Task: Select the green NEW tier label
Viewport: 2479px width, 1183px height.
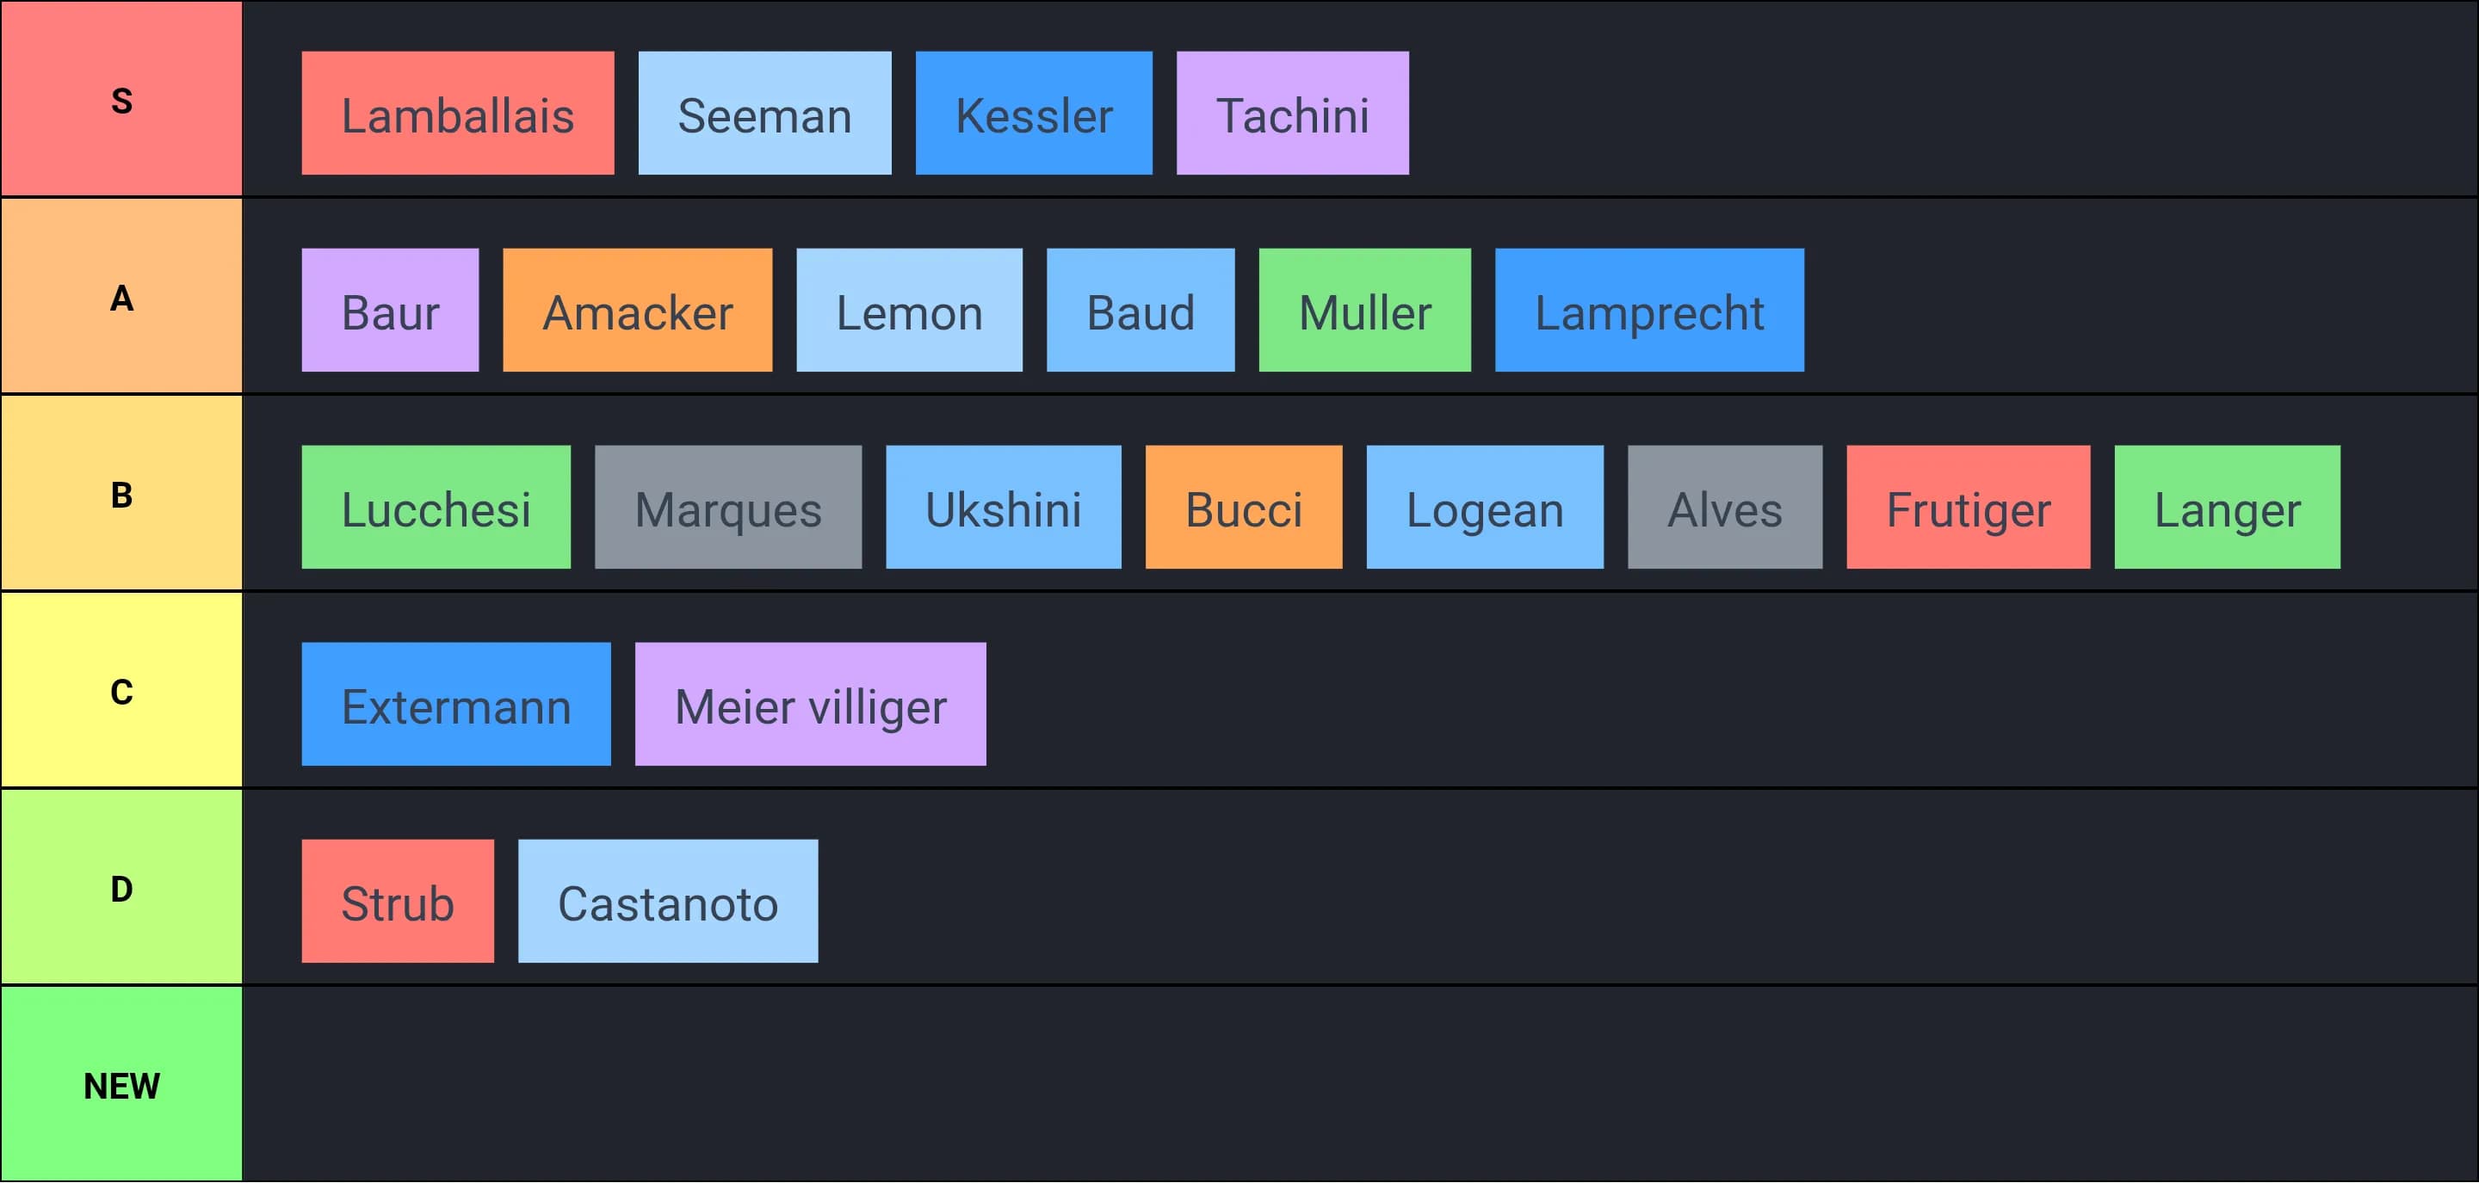Action: [121, 1085]
